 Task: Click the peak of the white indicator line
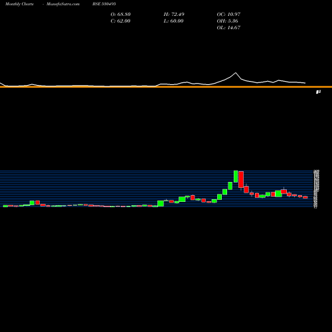(236, 72)
